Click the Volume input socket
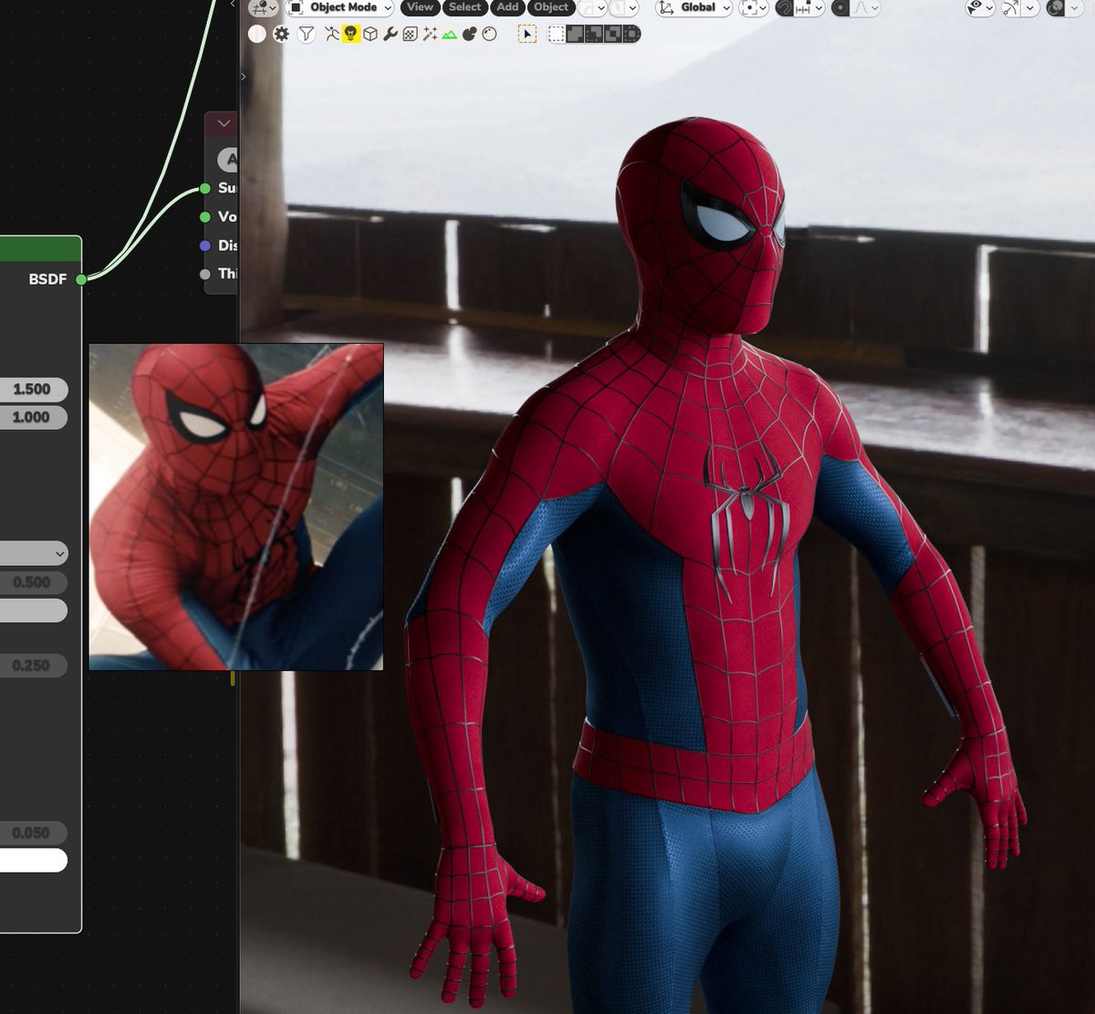Screen dimensions: 1095x1014 click(x=205, y=217)
